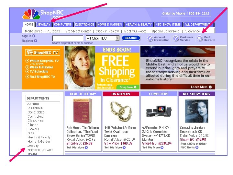This screenshot has width=233, height=175.
Task: Select Clearance in Departments list
Action: [x=35, y=108]
